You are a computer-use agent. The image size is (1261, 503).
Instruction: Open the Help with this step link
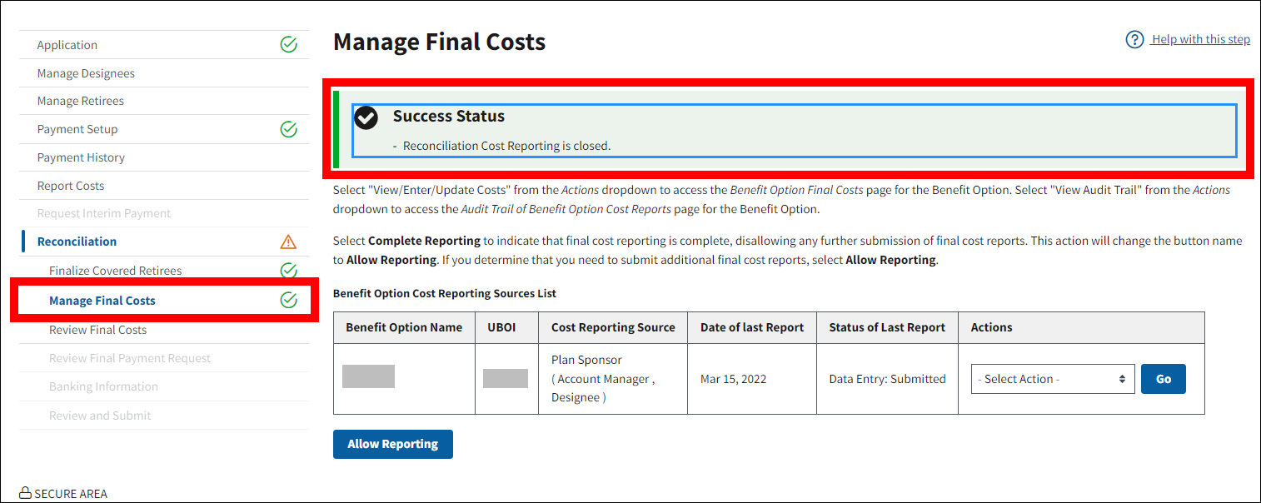click(1200, 39)
